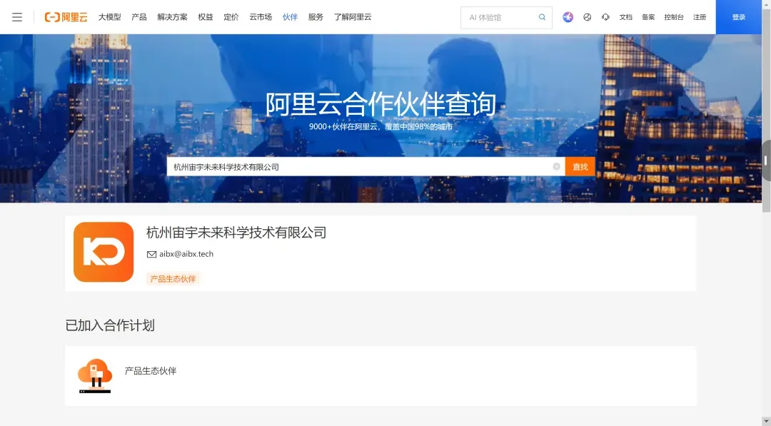The width and height of the screenshot is (771, 426).
Task: Click the blue 登录 button
Action: (x=739, y=17)
